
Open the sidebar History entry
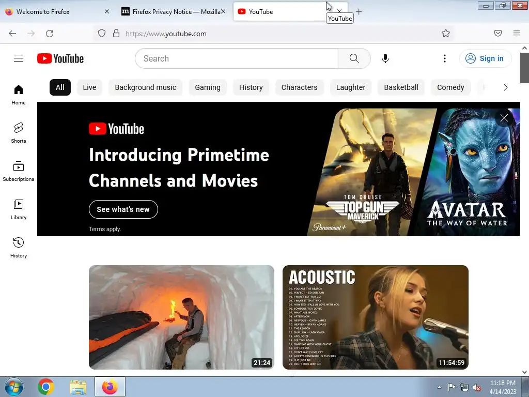(19, 248)
